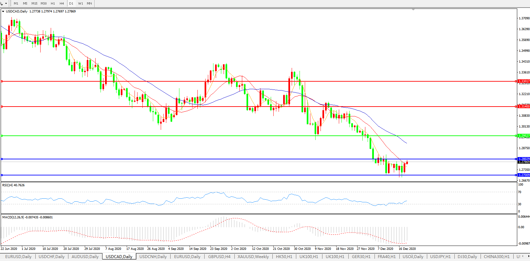Choose the W1 weekly timeframe
The height and width of the screenshot is (261, 530).
(81, 4)
